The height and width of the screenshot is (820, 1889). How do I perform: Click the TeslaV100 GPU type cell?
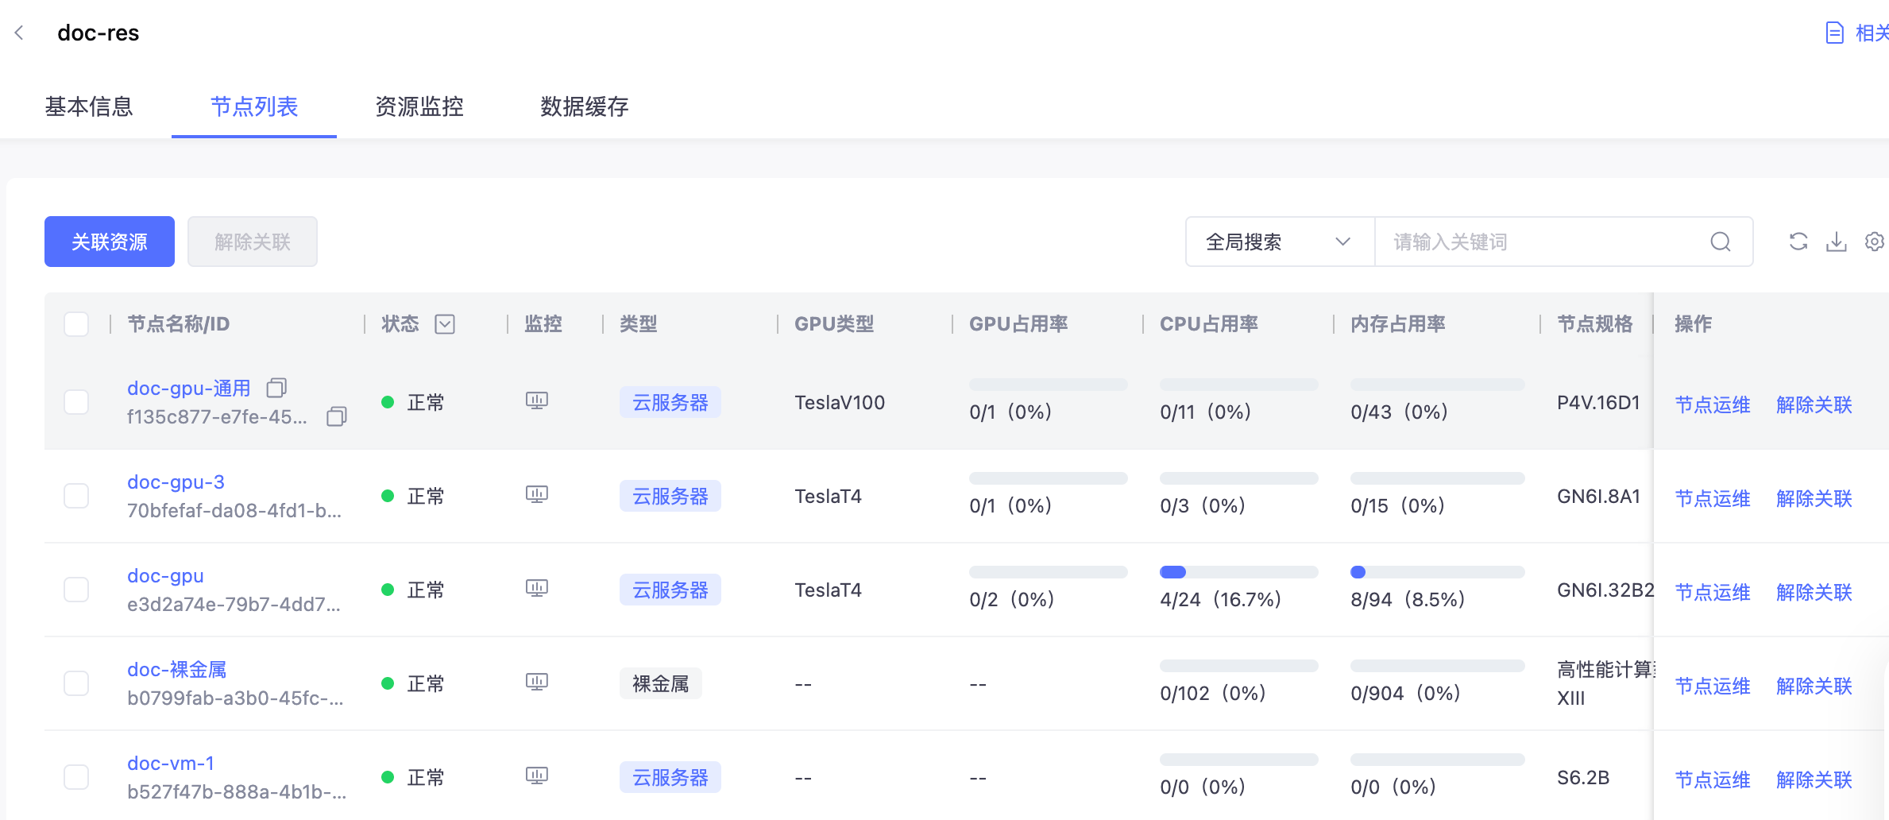click(840, 402)
